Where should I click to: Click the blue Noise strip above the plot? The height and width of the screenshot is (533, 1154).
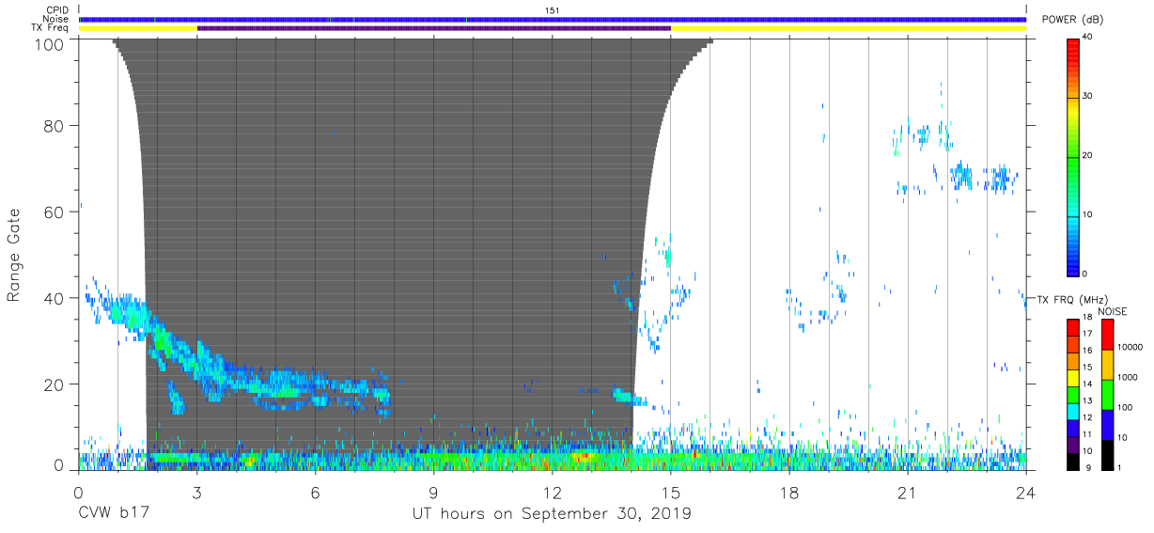[553, 20]
